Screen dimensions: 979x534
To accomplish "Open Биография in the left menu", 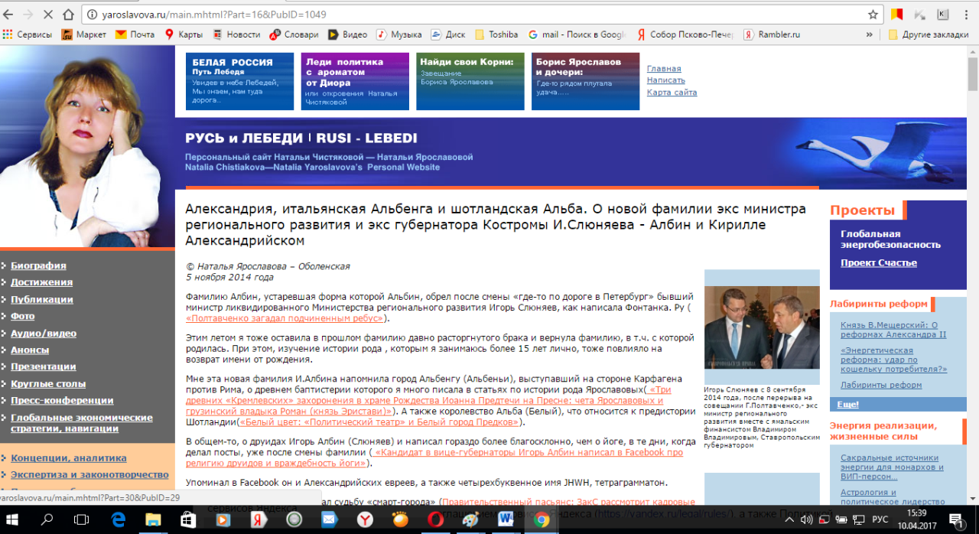I will click(x=38, y=265).
